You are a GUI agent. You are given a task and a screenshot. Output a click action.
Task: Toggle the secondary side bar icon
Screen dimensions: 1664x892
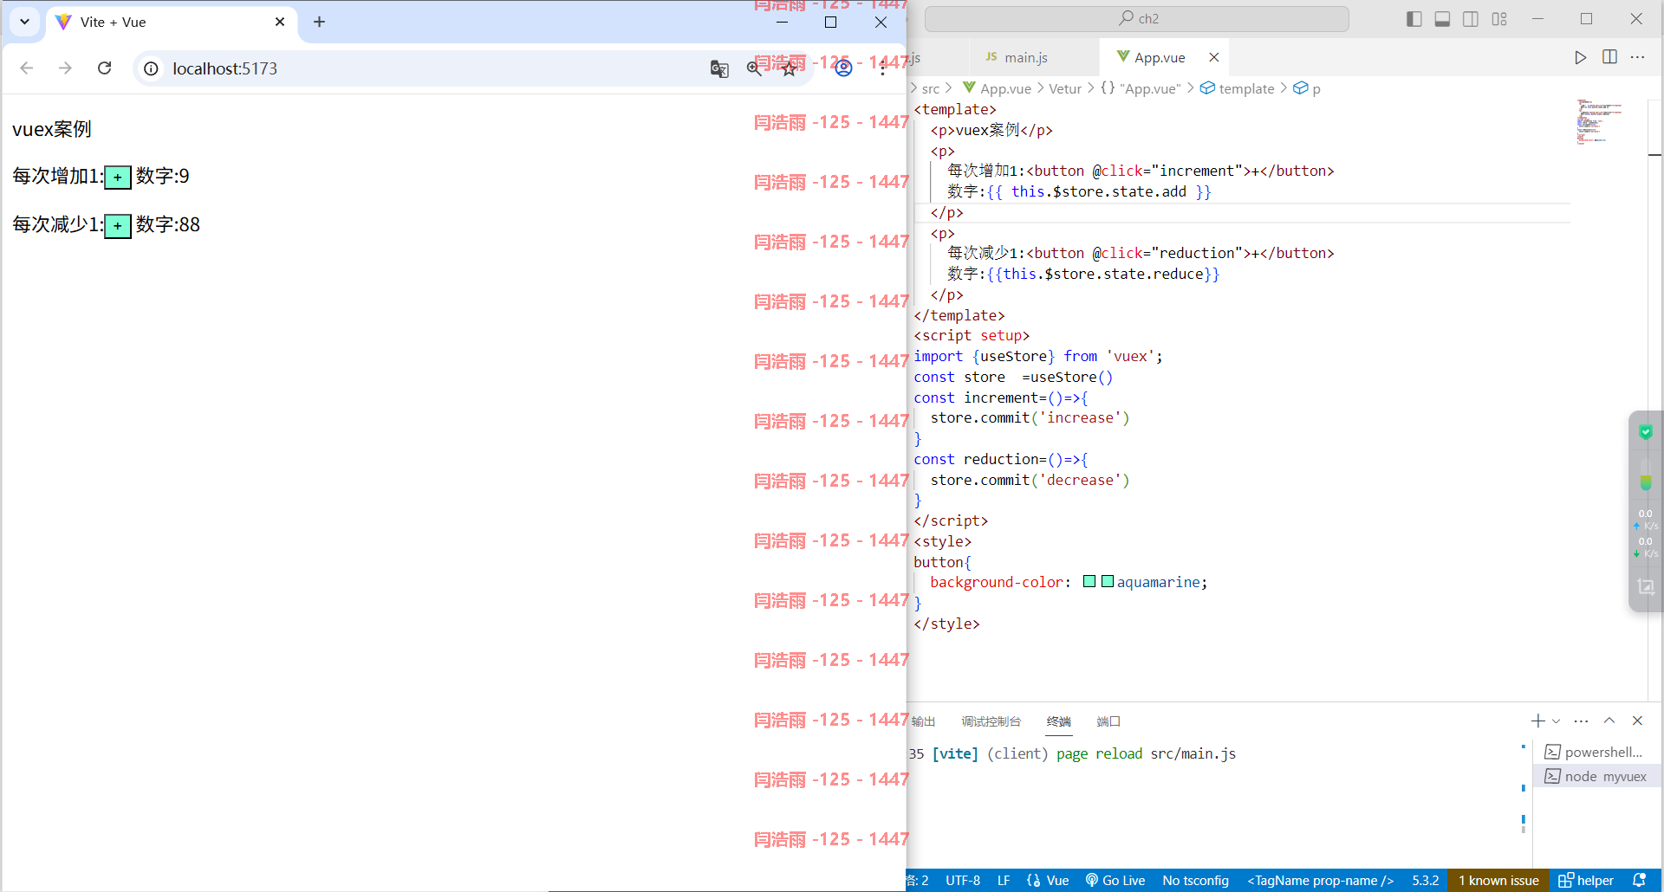coord(1471,19)
